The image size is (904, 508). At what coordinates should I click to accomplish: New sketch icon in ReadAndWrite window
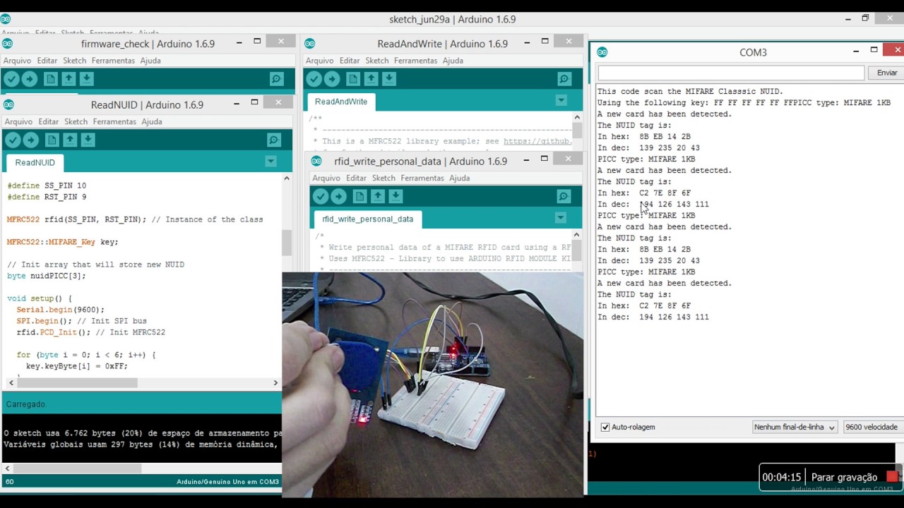click(x=352, y=79)
